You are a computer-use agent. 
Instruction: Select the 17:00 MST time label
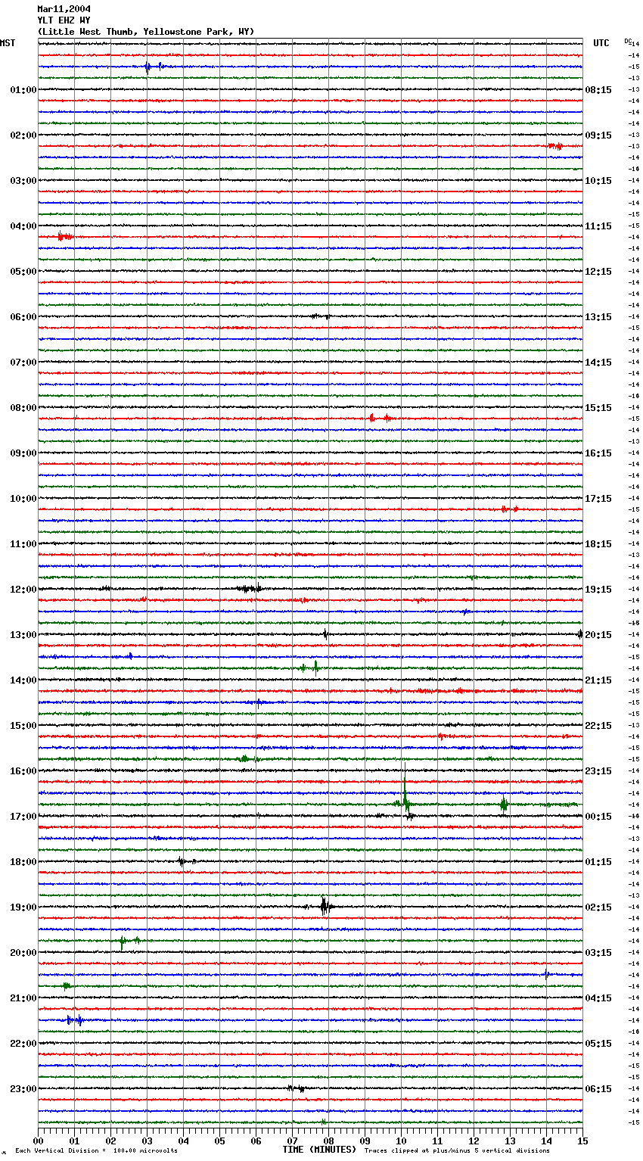(x=23, y=817)
